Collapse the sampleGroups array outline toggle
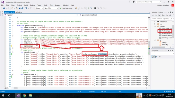175x98 pixels. 12,52
